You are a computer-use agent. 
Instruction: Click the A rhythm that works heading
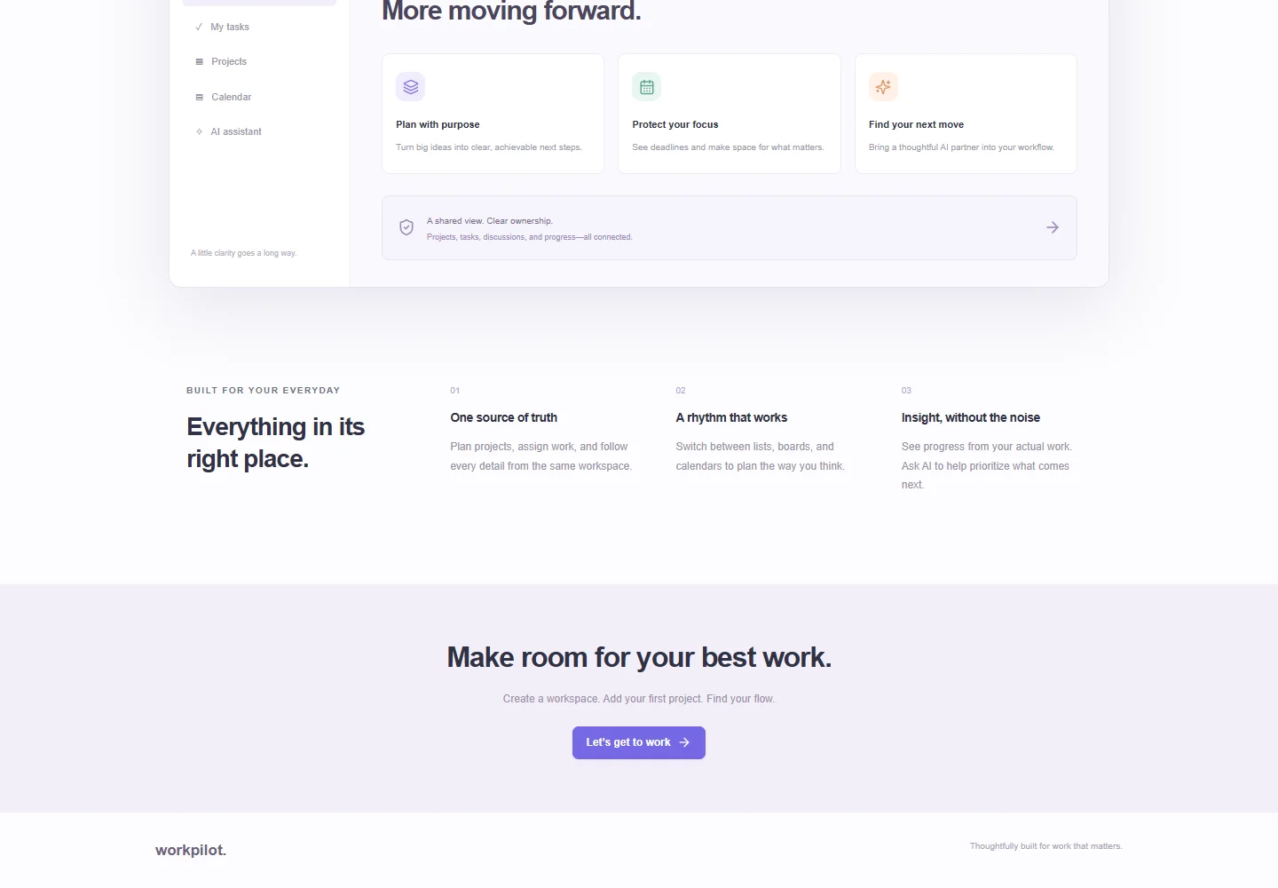pyautogui.click(x=731, y=417)
